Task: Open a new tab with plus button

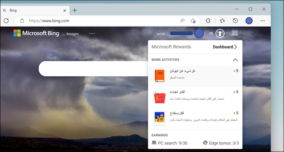Action: coord(75,10)
